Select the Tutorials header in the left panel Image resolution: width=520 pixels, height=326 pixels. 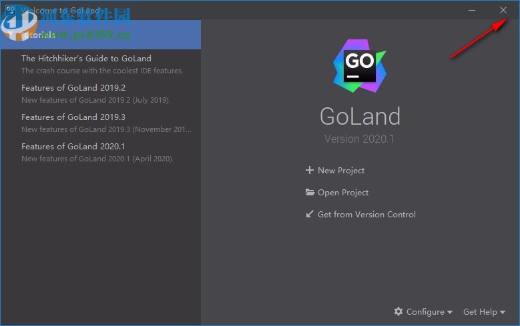(x=101, y=35)
